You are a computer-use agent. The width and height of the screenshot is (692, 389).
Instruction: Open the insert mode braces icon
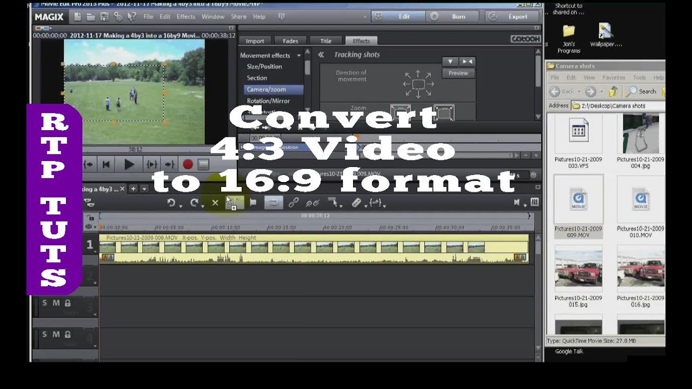[x=375, y=203]
